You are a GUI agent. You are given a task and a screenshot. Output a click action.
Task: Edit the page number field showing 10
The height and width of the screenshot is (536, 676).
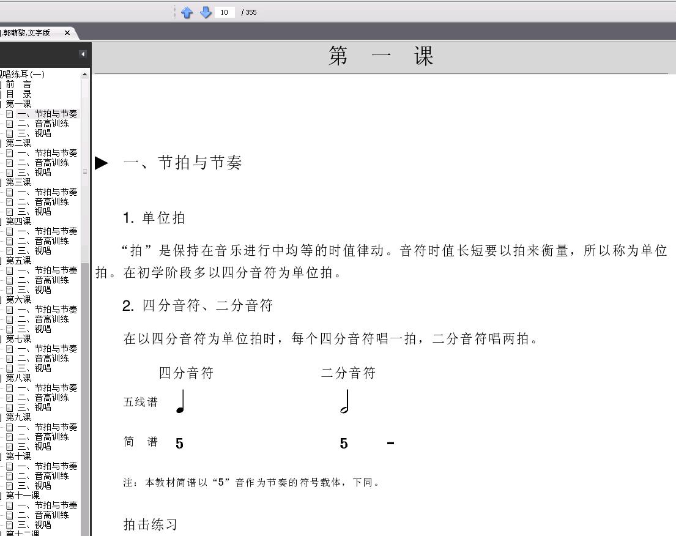225,12
